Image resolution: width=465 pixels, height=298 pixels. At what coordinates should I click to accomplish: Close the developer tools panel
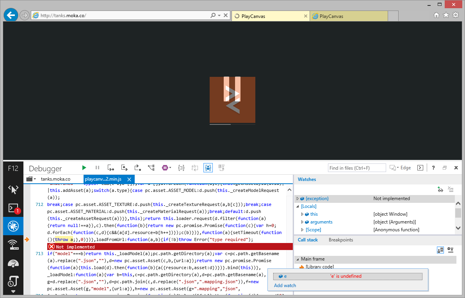click(456, 168)
